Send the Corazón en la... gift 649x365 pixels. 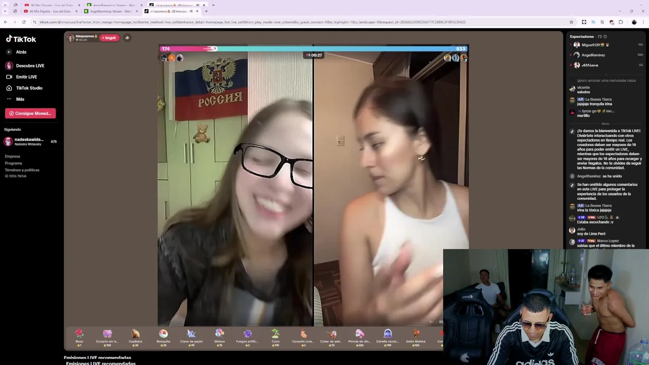tap(107, 337)
